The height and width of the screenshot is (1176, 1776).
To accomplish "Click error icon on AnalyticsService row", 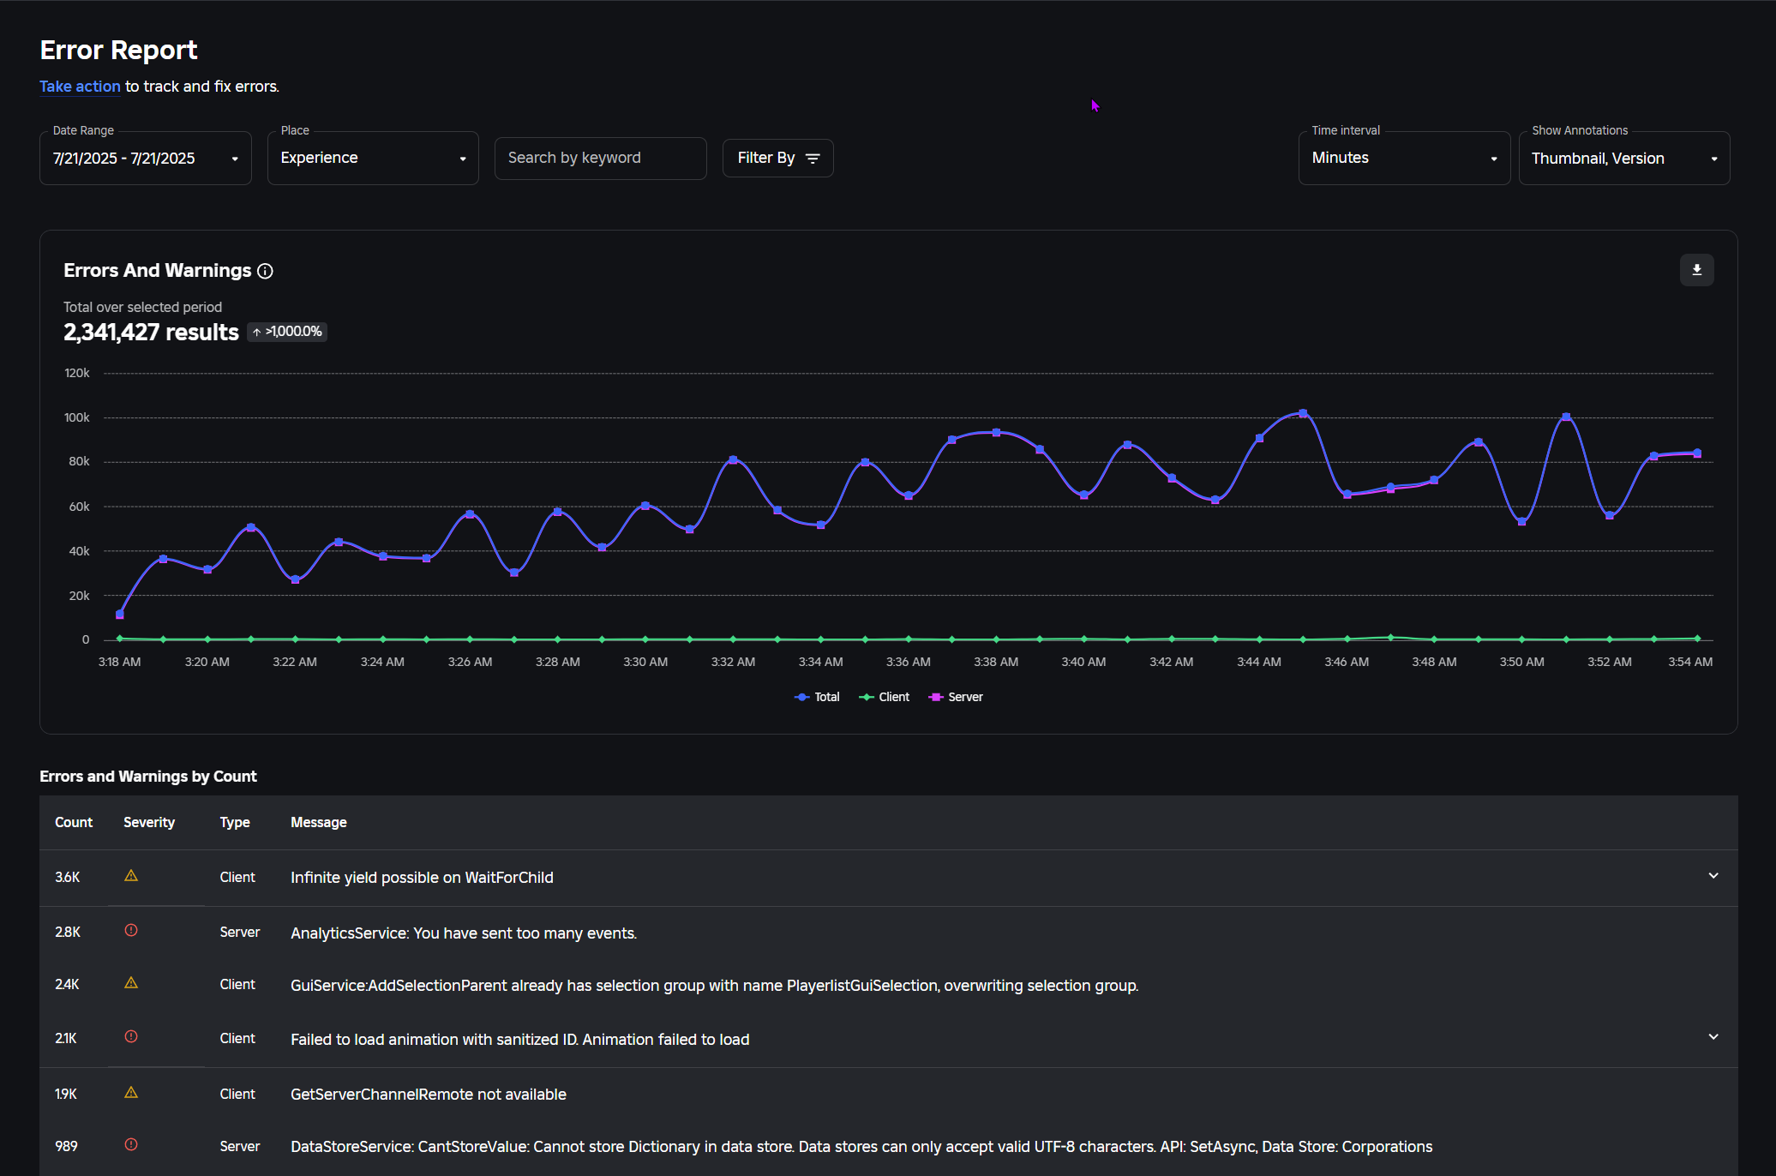I will (131, 930).
